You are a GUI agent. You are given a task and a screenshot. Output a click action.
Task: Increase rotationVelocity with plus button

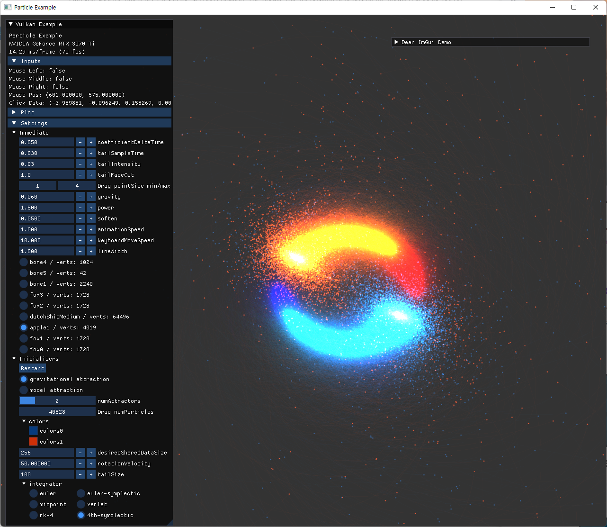click(91, 463)
